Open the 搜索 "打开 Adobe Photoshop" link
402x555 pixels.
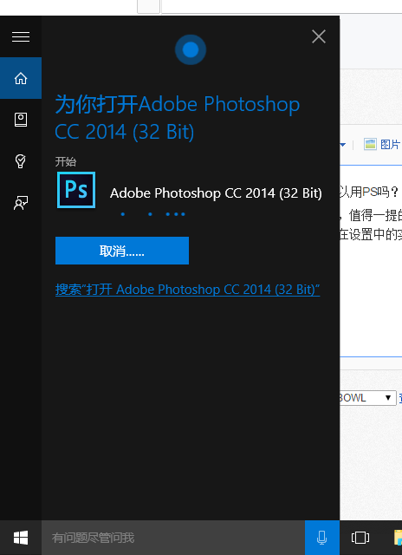187,290
